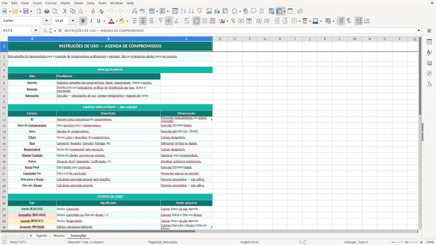Screen dimensions: 436x245
Task: Apply the red font color
Action: point(111,21)
